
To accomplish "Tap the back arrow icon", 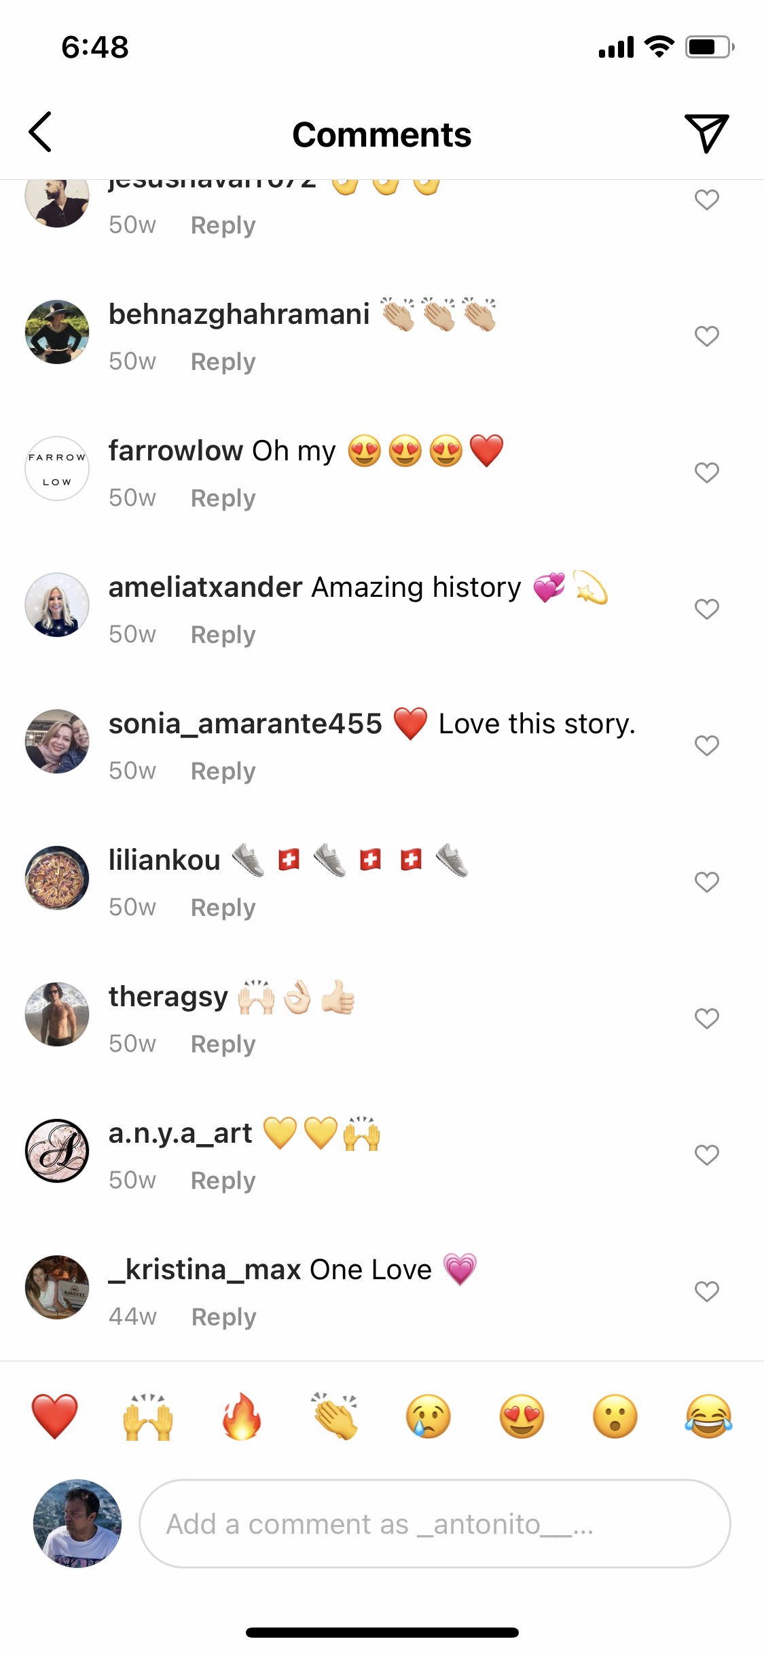I will [x=41, y=132].
